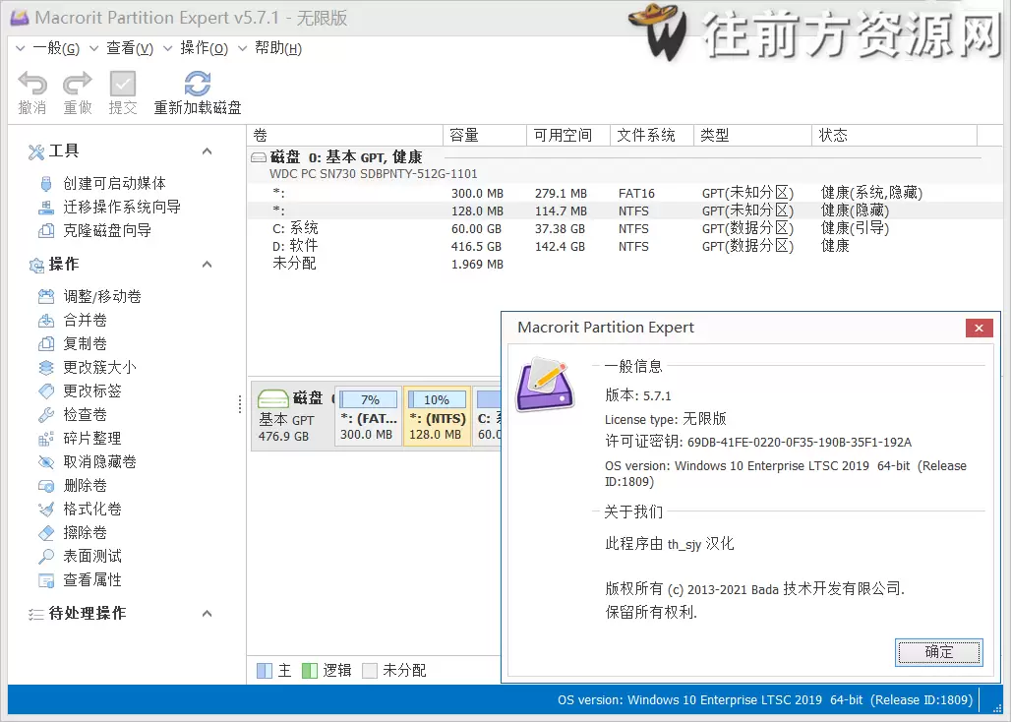Select 复制卷 copy volume operation
Viewport: 1011px width, 722px height.
tap(85, 343)
